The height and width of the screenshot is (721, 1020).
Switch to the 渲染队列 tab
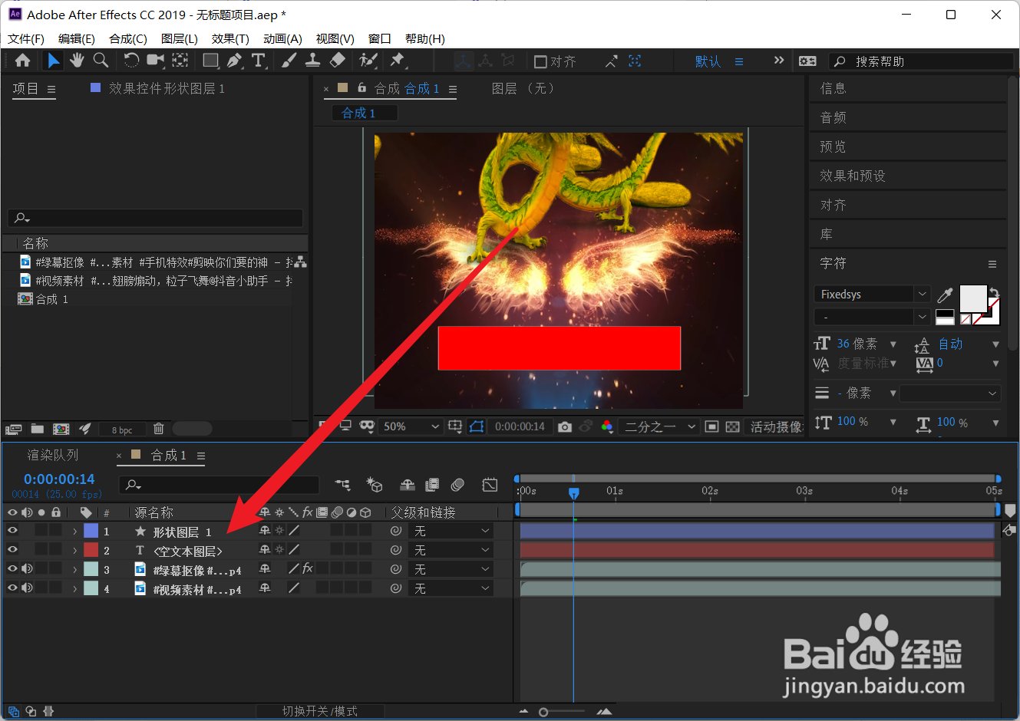53,455
